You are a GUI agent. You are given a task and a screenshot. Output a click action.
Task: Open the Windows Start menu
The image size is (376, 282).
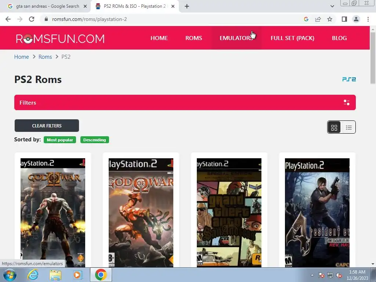[x=10, y=275]
